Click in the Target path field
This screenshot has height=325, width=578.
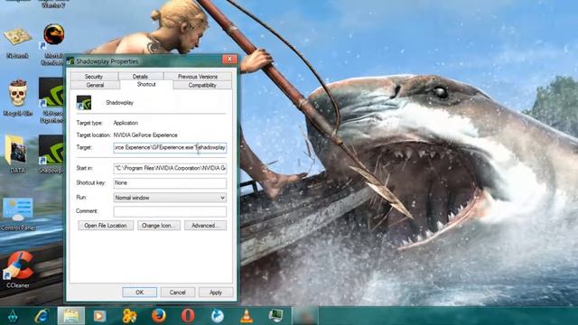coord(170,147)
